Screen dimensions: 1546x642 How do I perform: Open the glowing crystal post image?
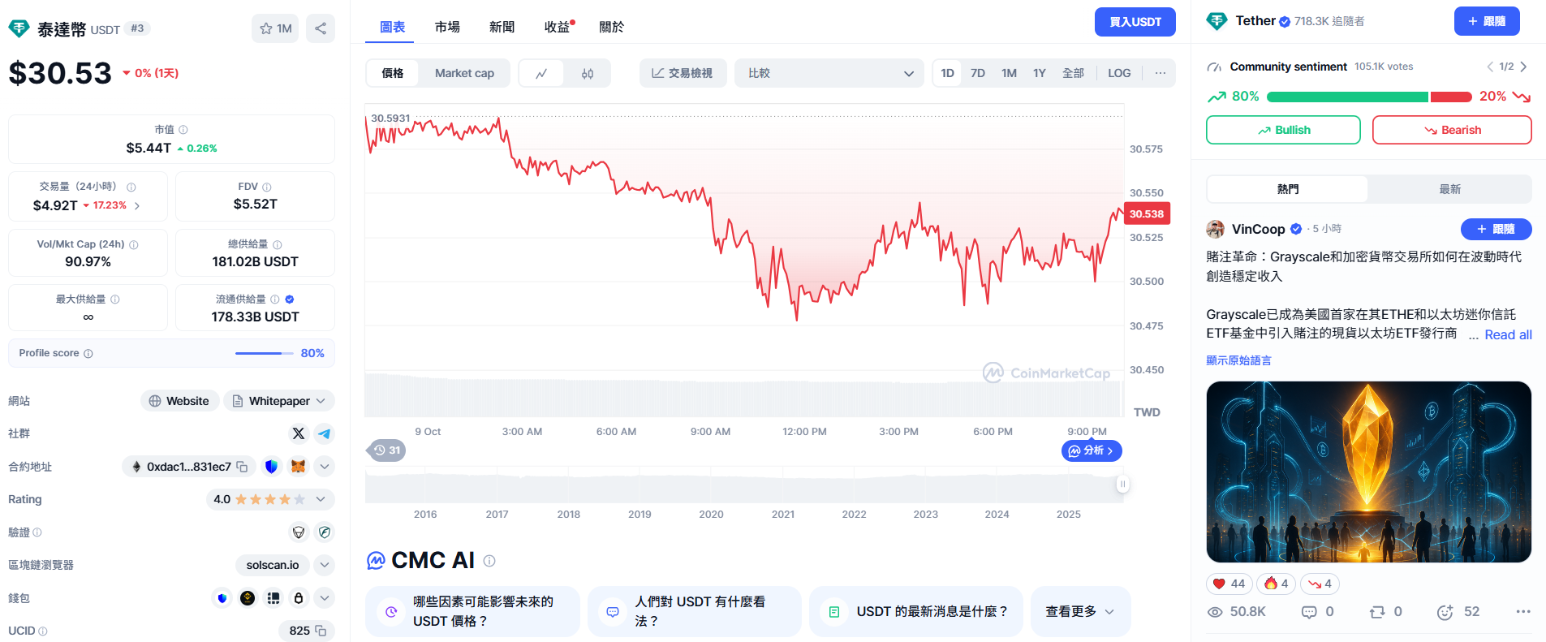[x=1368, y=472]
